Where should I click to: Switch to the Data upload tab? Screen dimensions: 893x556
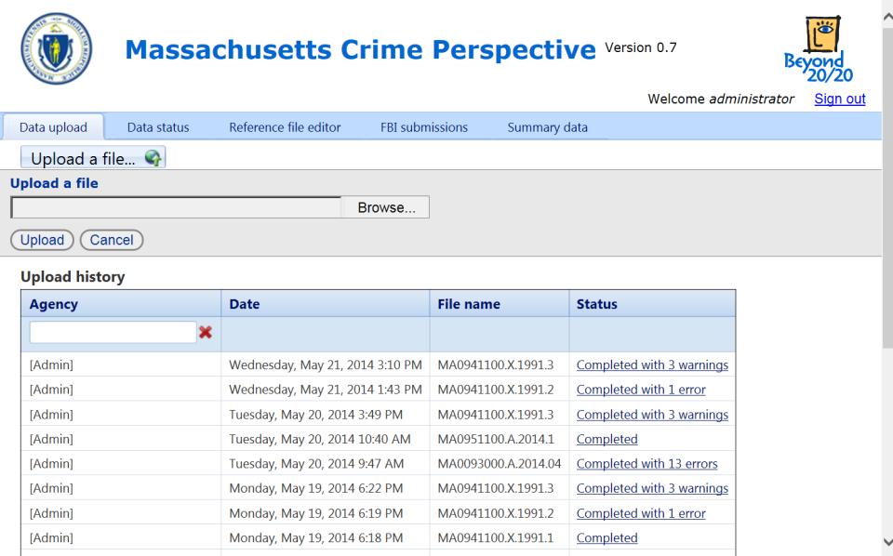[53, 127]
